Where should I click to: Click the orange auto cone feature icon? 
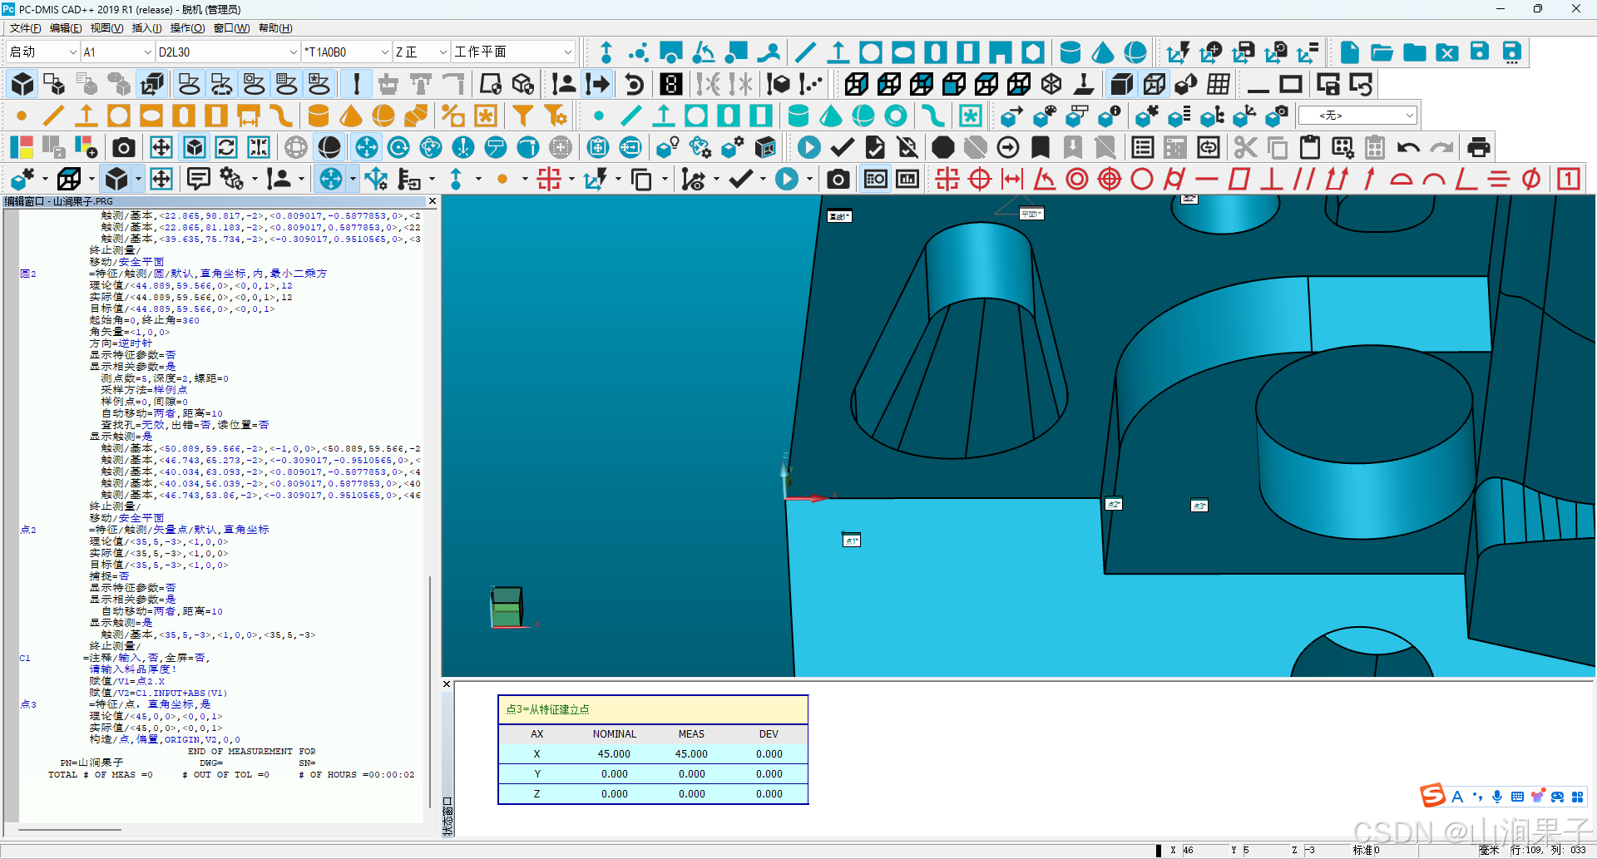(351, 116)
